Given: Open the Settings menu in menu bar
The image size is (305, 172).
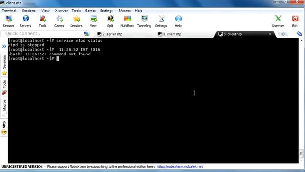Looking at the screenshot, I should [106, 11].
